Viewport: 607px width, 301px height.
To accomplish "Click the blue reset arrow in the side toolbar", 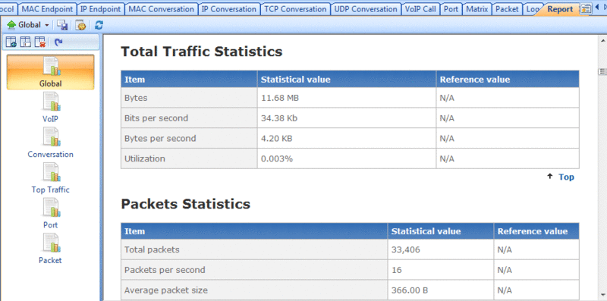I will coord(58,42).
